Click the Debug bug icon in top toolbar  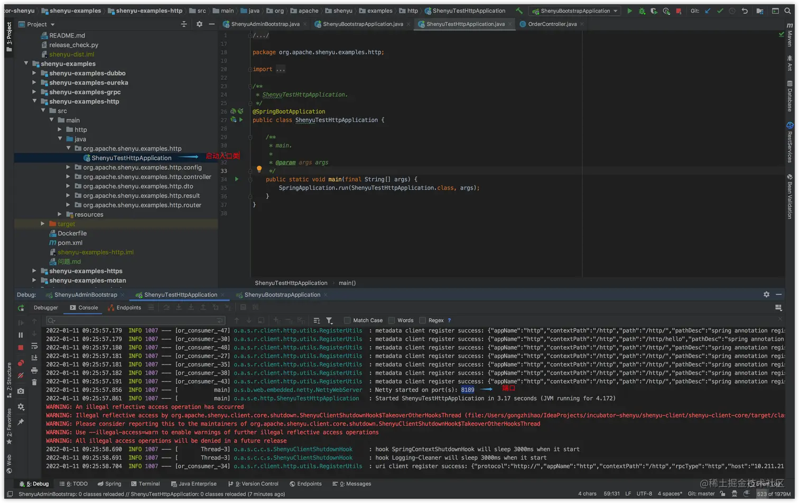(642, 11)
